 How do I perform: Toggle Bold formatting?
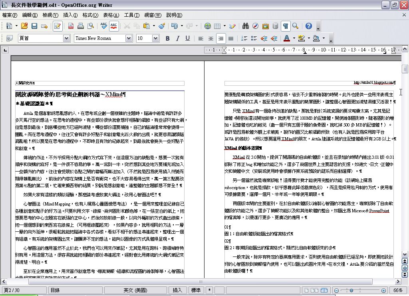168,38
